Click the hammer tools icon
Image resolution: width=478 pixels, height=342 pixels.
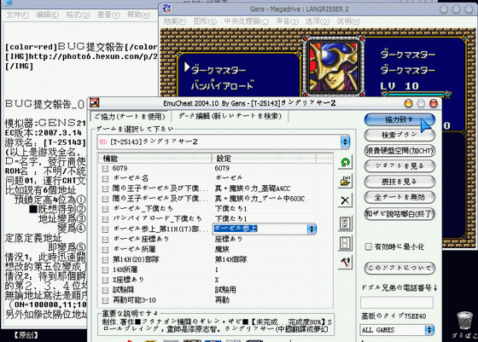pos(345,262)
